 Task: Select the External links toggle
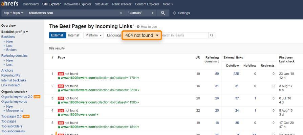point(58,35)
